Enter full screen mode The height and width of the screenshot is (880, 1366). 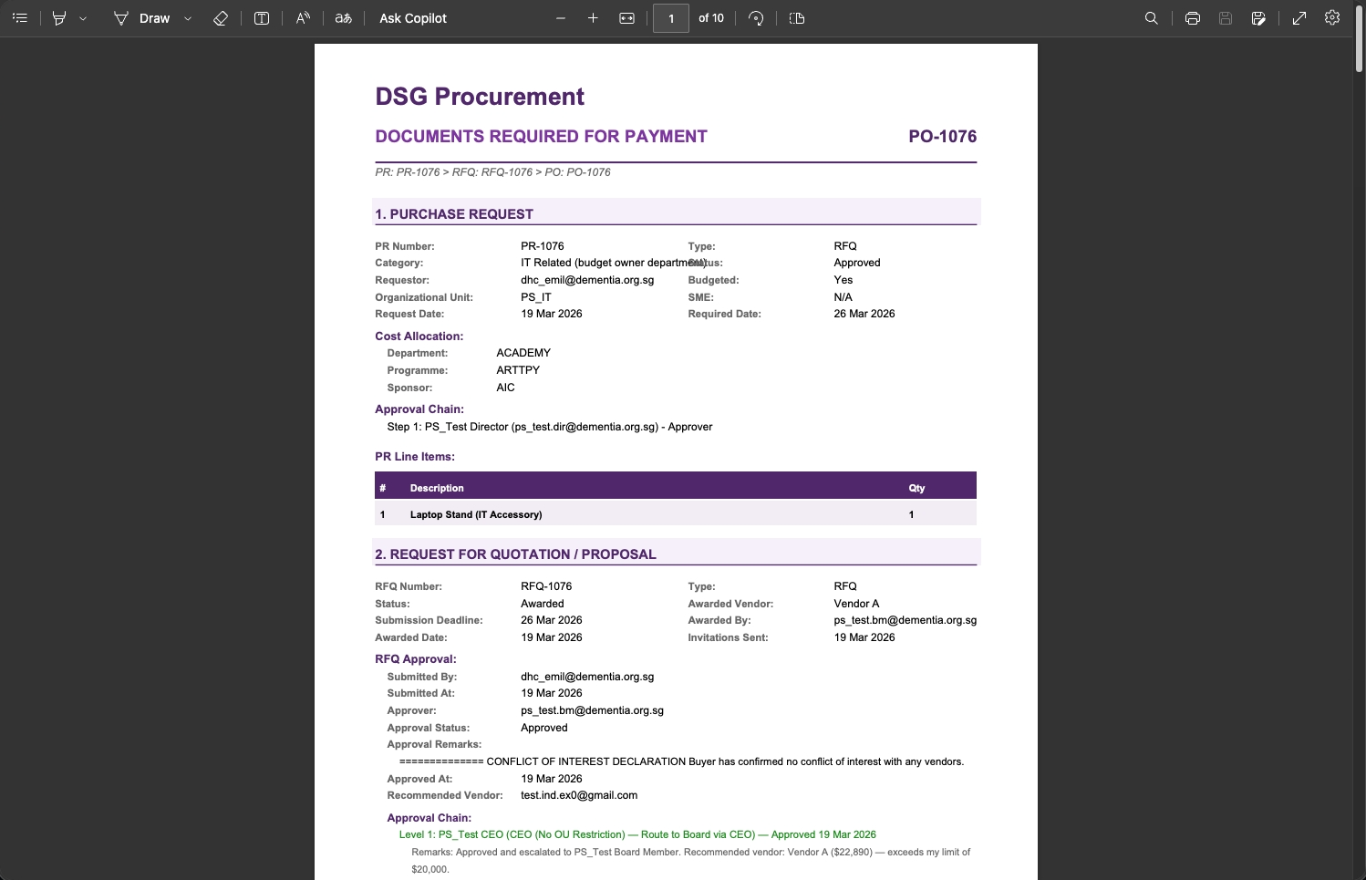tap(1299, 18)
